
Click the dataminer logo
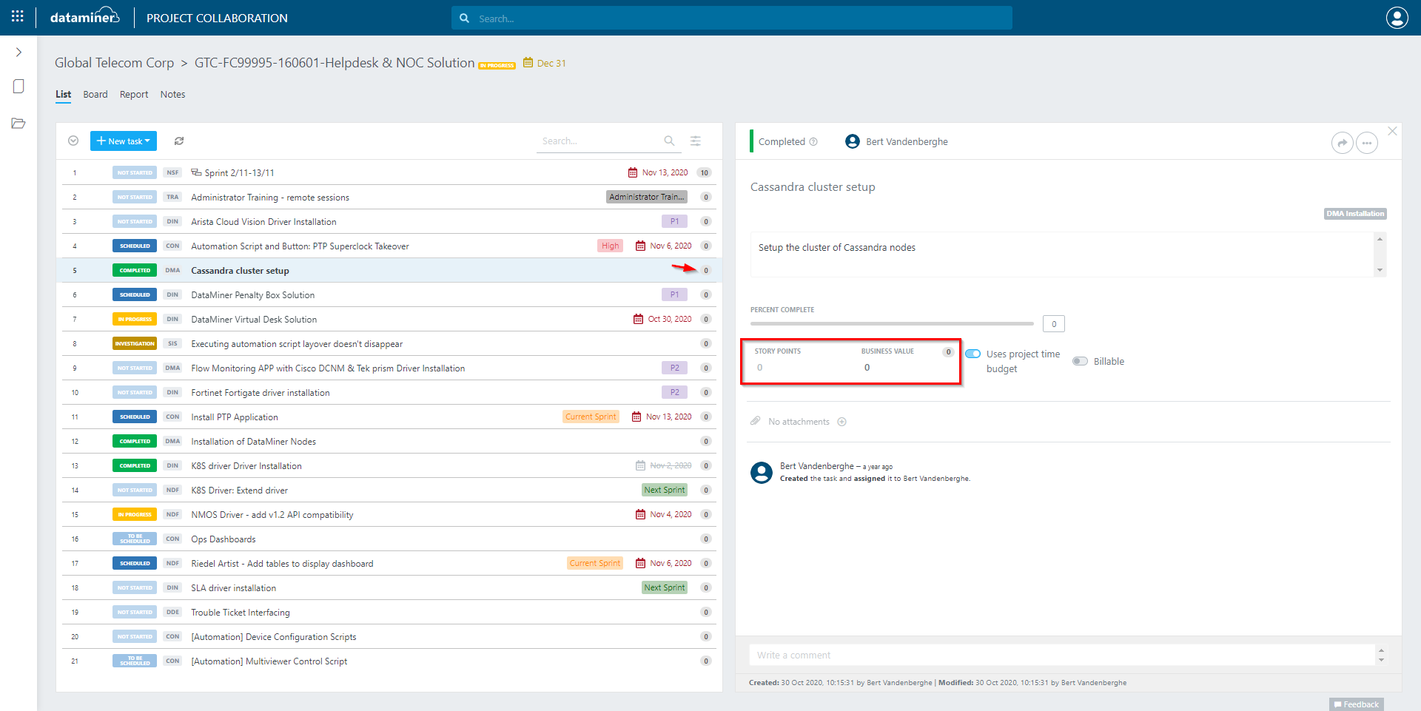click(84, 17)
